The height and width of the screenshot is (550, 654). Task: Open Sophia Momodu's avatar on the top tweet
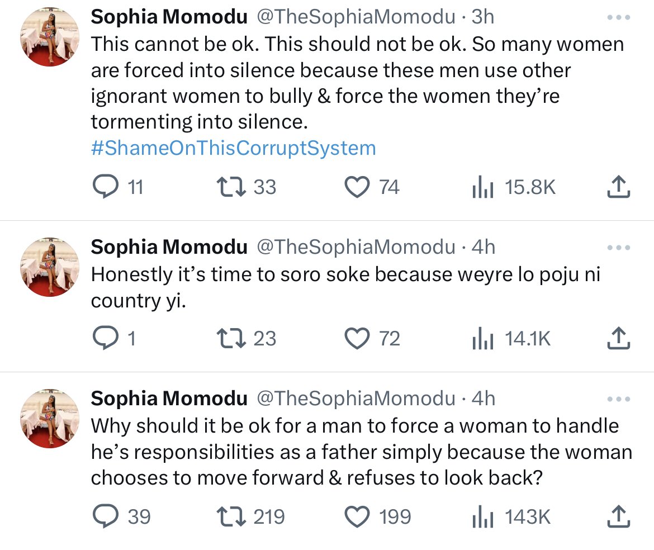(x=50, y=38)
